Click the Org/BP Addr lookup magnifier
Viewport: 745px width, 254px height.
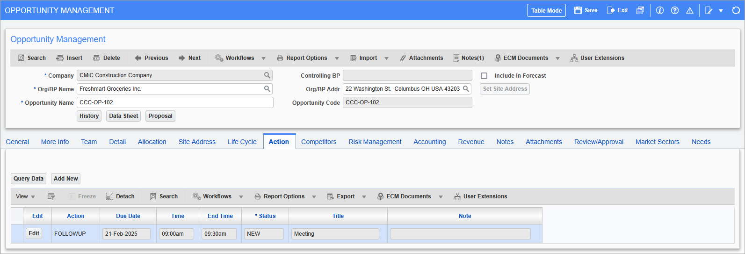pyautogui.click(x=466, y=89)
